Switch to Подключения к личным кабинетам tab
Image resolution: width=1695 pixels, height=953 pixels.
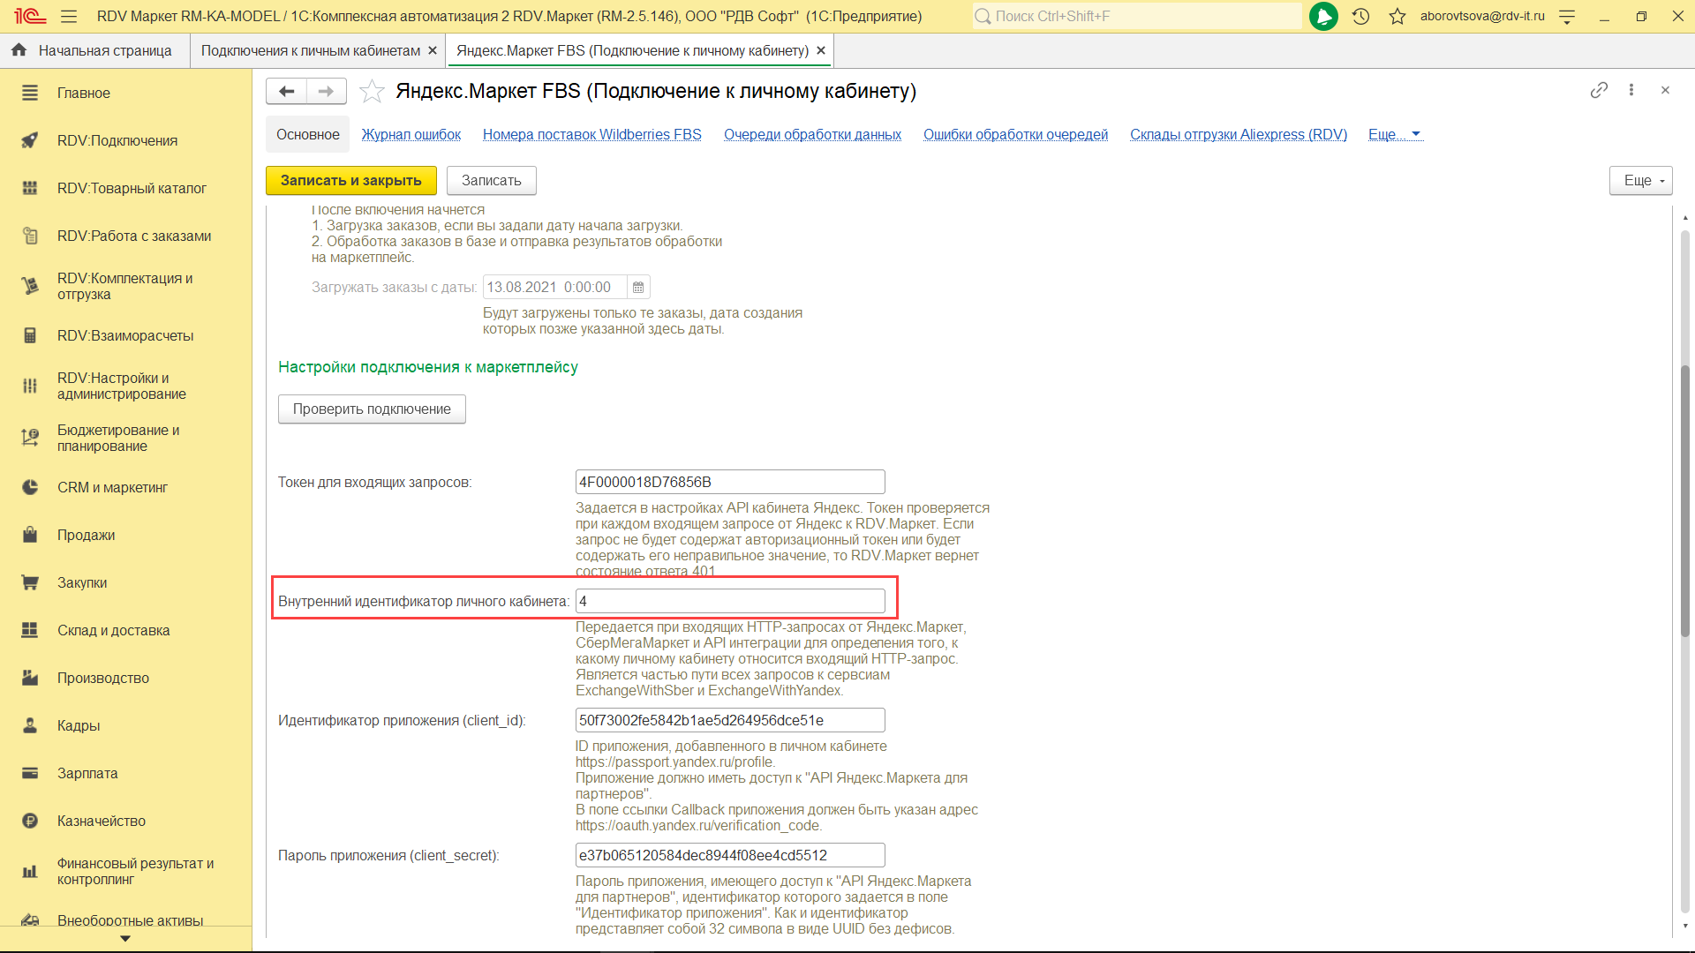pyautogui.click(x=310, y=50)
